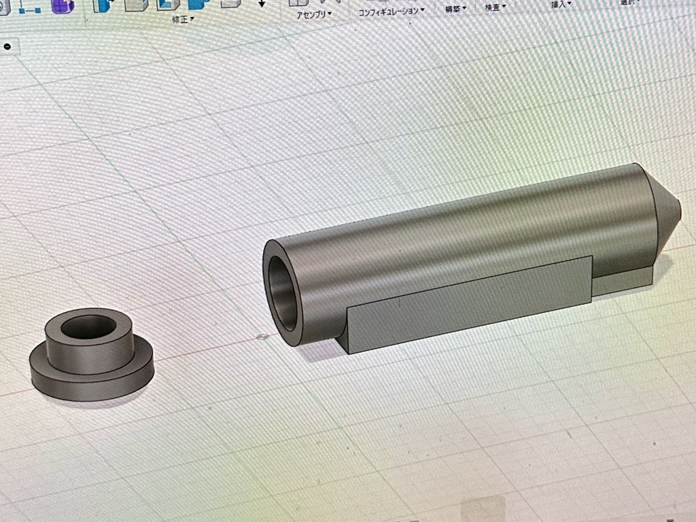
Task: Open the アセンブリ dropdown menu
Action: tap(314, 14)
